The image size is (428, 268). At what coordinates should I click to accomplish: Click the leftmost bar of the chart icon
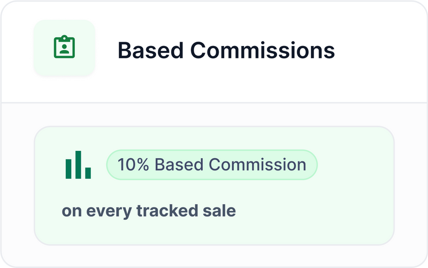point(68,169)
